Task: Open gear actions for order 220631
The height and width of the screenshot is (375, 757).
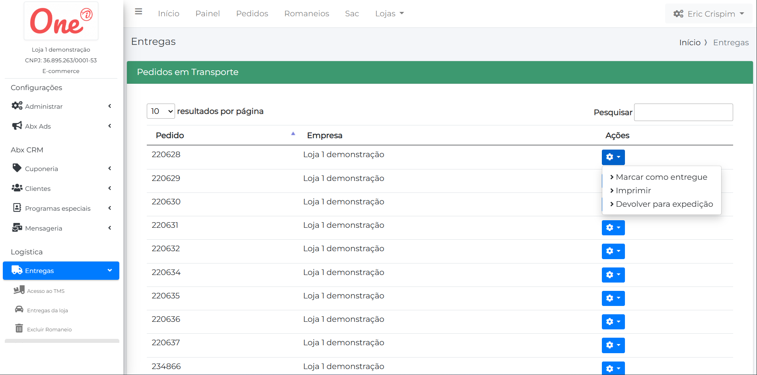Action: pyautogui.click(x=613, y=228)
